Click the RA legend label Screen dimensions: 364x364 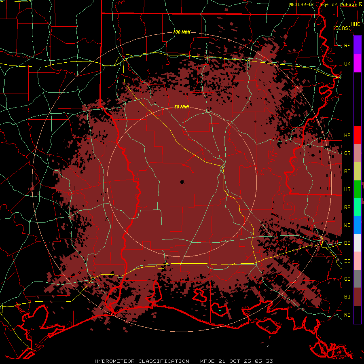(347, 207)
